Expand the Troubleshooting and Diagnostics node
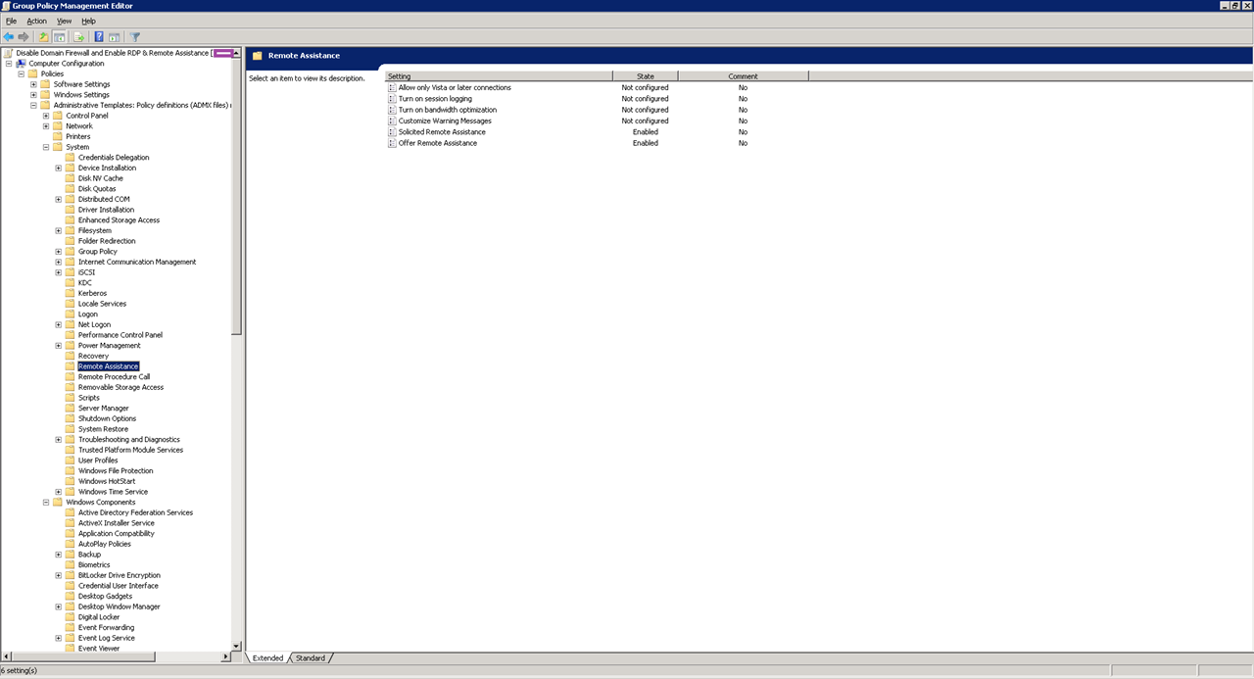The height and width of the screenshot is (679, 1254). click(58, 440)
